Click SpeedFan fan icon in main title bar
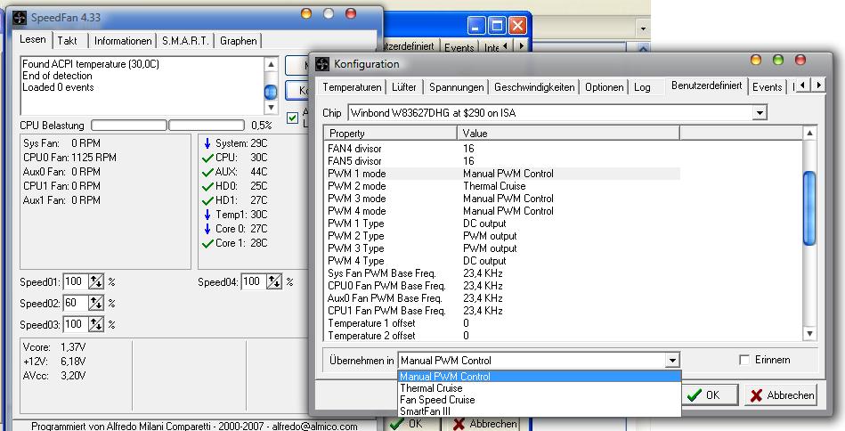The image size is (845, 431). 20,17
